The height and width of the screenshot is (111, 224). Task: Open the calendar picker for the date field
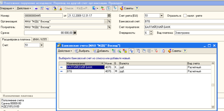pyautogui.click(x=109, y=16)
